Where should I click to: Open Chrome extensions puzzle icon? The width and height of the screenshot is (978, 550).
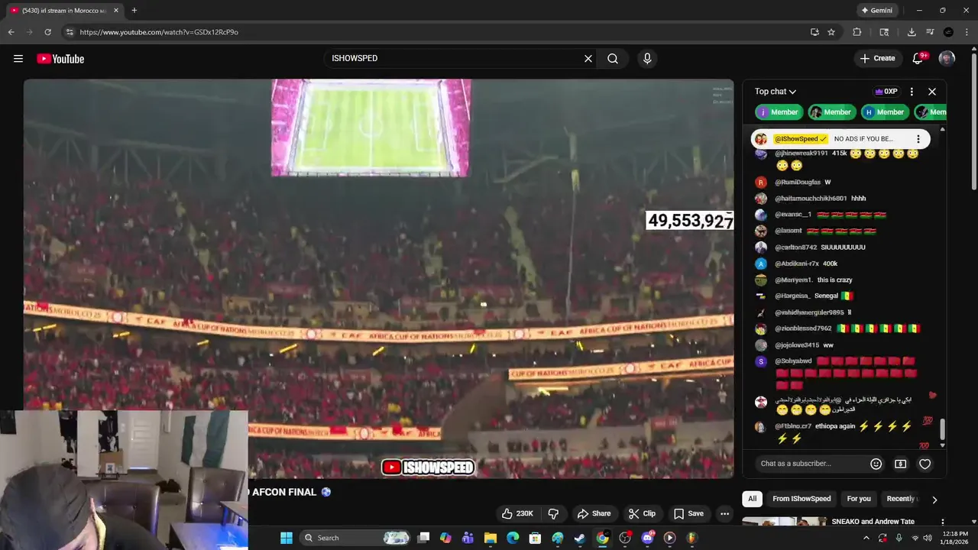pos(857,32)
